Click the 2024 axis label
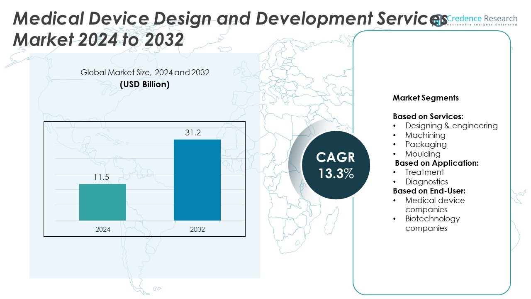 coord(102,229)
